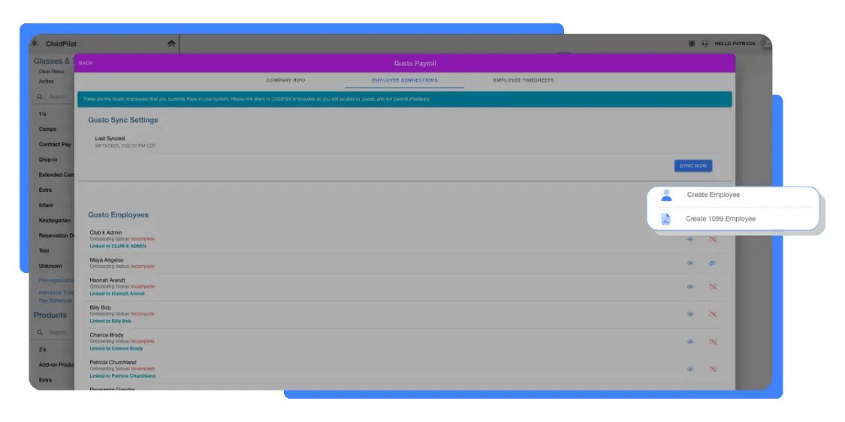Select the Infant class category
845x422 pixels.
[x=46, y=205]
